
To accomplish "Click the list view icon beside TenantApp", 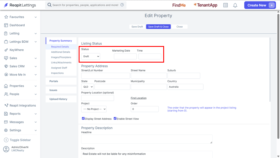I will 225,5.
